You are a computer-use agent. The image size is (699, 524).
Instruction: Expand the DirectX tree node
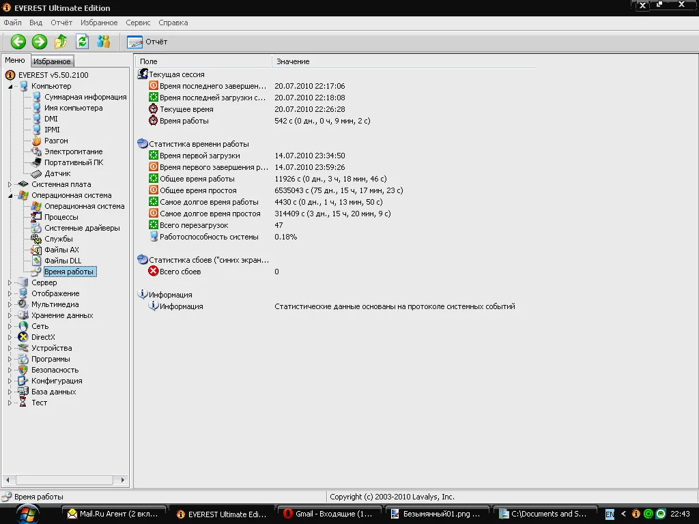pyautogui.click(x=10, y=337)
